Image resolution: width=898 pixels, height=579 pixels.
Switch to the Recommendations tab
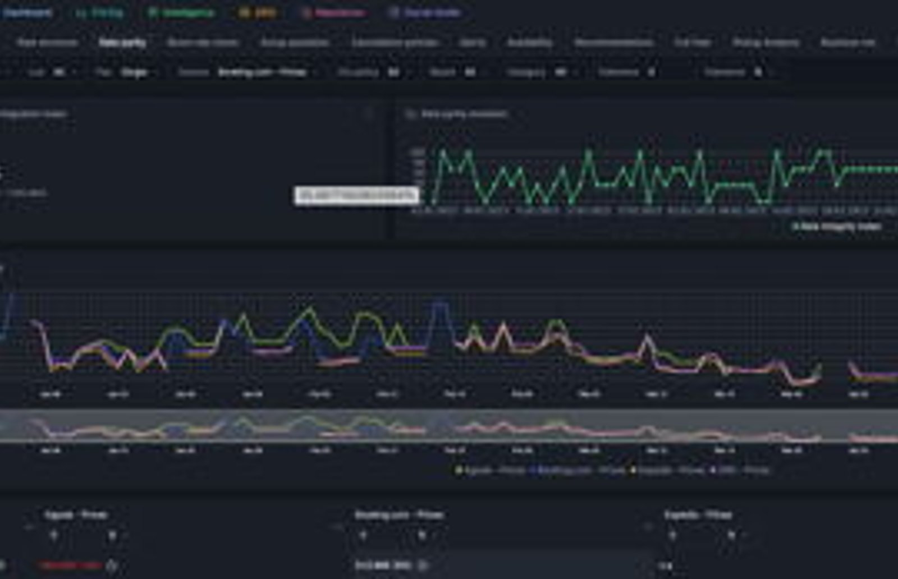click(x=613, y=43)
